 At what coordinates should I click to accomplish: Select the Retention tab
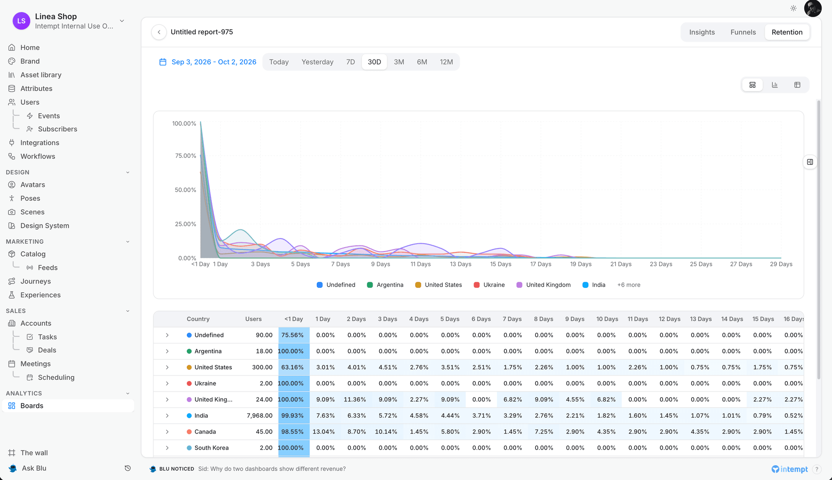(x=787, y=32)
